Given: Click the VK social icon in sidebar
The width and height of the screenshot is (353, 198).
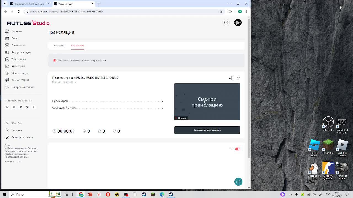Looking at the screenshot, I should tap(7, 107).
